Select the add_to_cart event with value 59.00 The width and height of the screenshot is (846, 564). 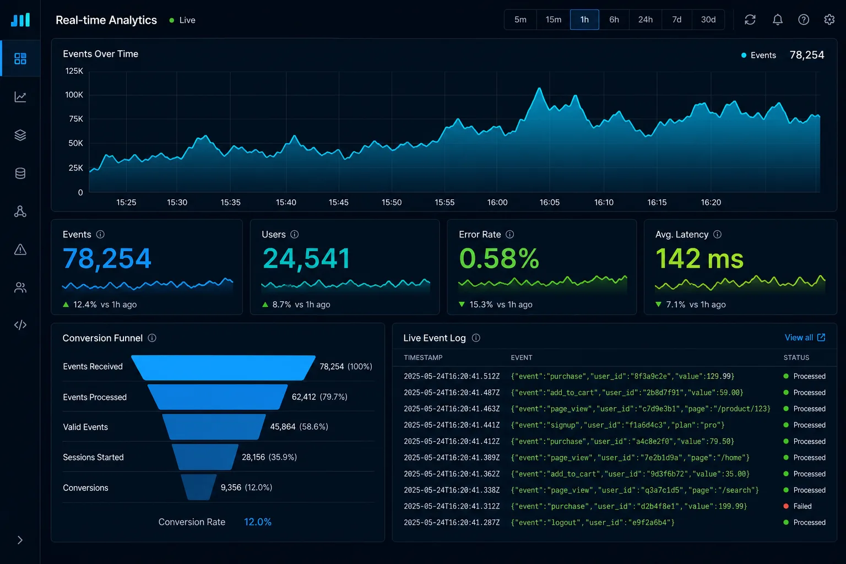[615, 393]
